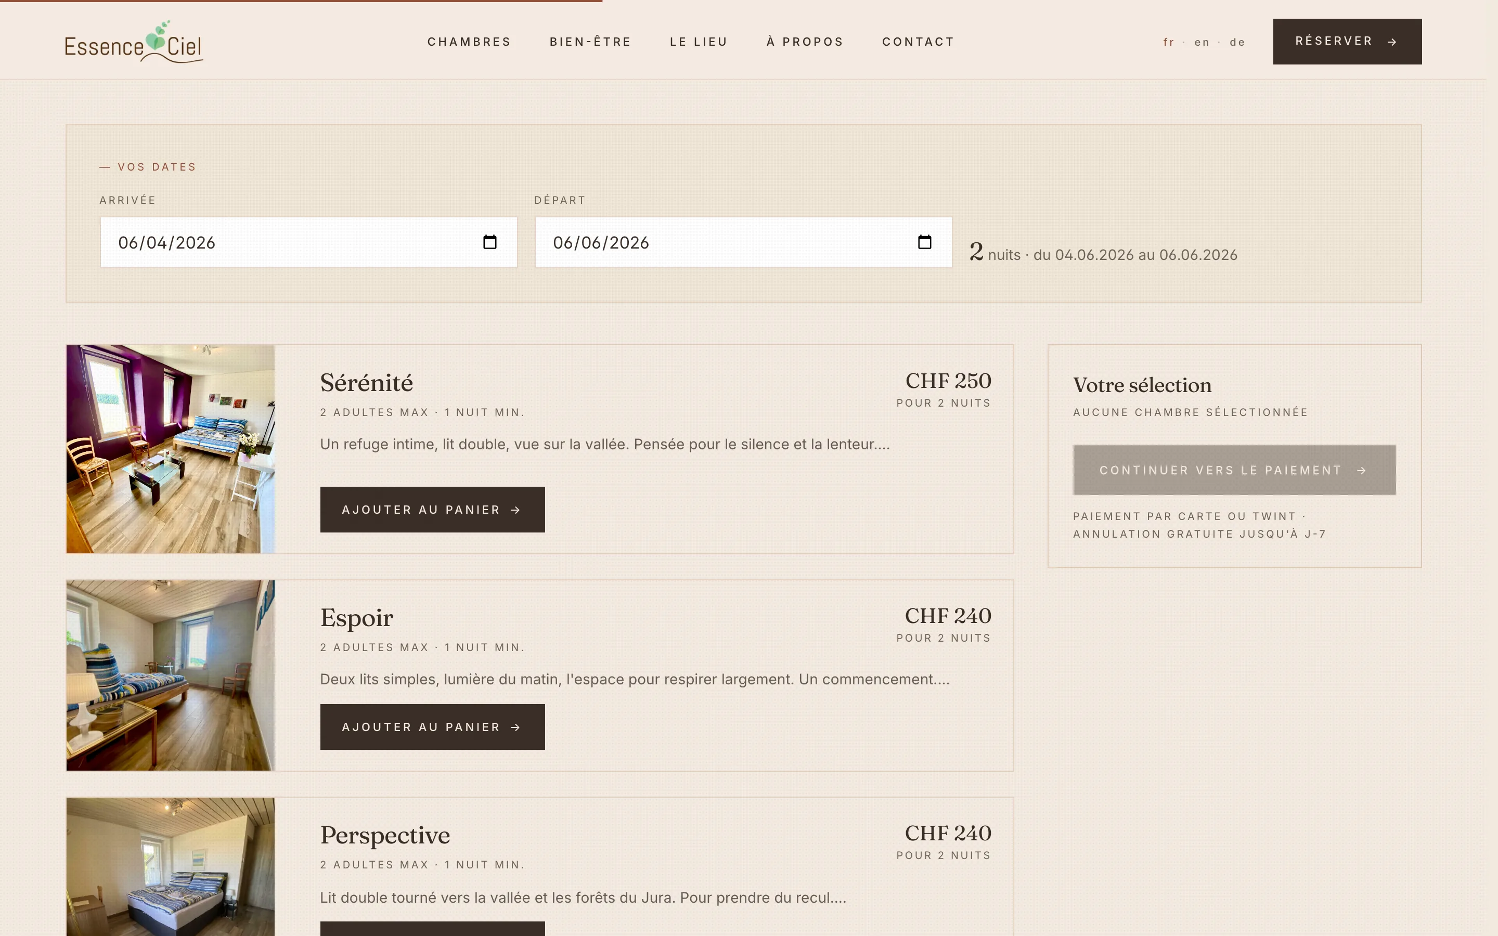
Task: Open Le Lieu in the navigation
Action: (x=699, y=42)
